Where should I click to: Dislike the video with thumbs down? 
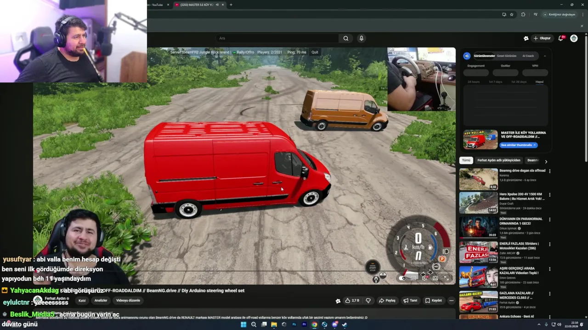[x=368, y=301]
